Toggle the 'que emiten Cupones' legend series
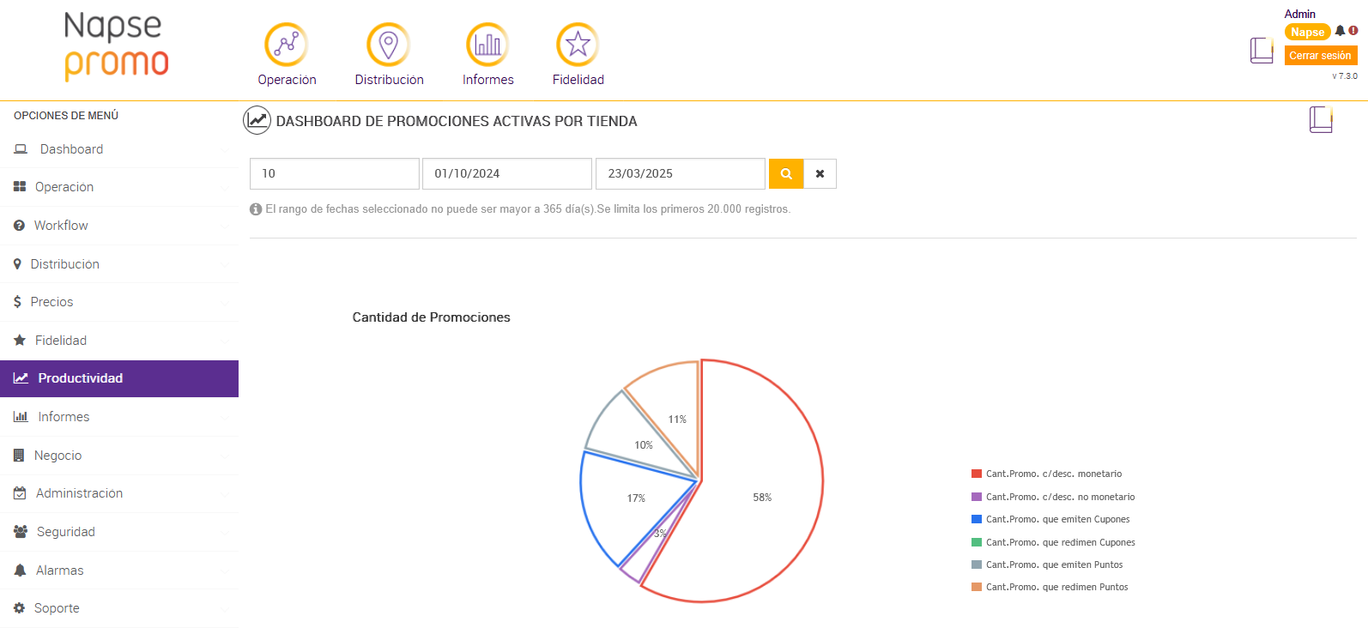 [1057, 519]
